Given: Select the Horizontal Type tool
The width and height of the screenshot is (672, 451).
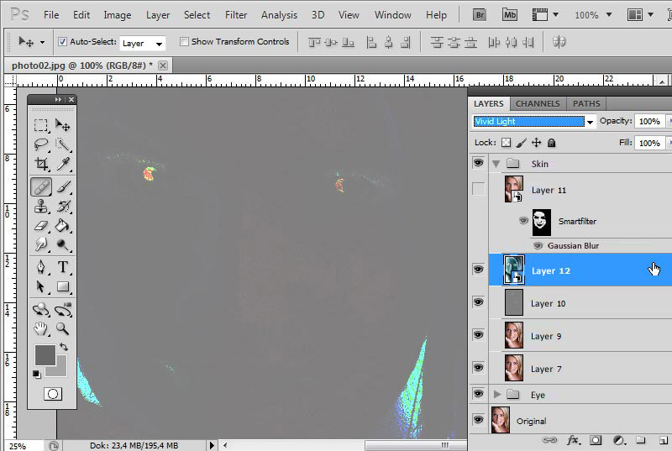Looking at the screenshot, I should (63, 267).
